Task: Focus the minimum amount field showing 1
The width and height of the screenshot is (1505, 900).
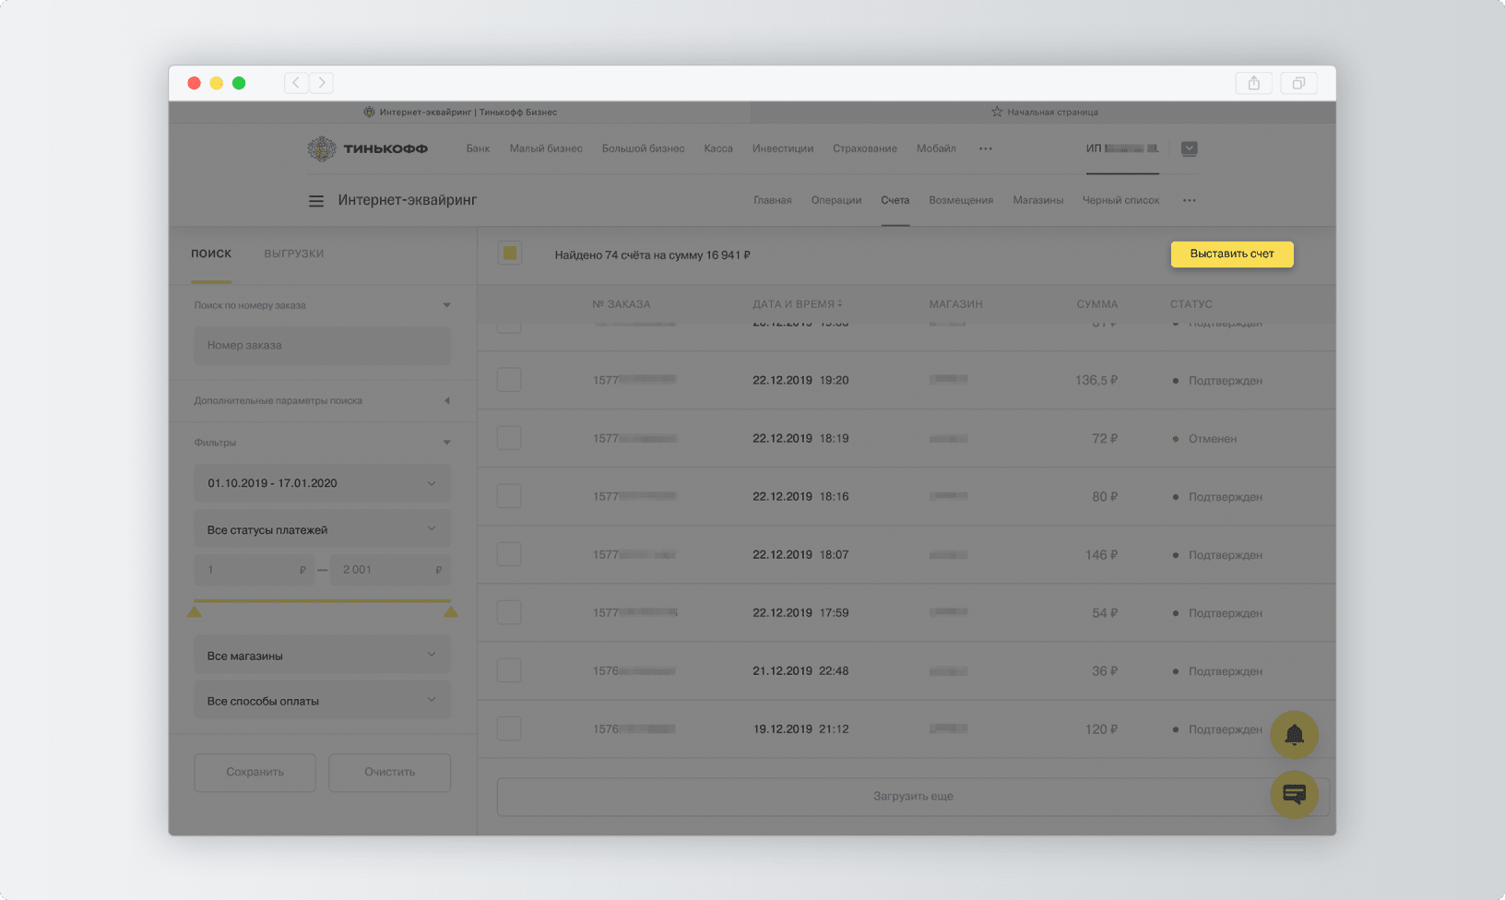Action: [254, 570]
